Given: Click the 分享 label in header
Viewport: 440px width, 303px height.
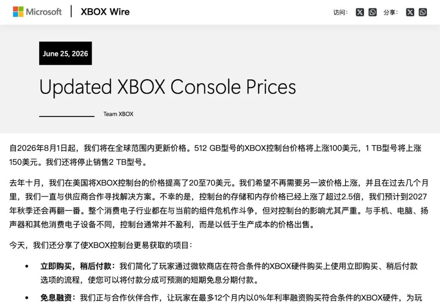Looking at the screenshot, I should [391, 12].
